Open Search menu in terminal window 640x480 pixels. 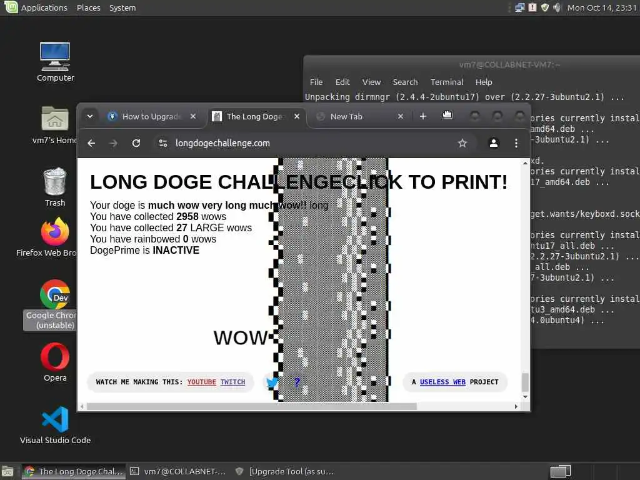pyautogui.click(x=405, y=82)
